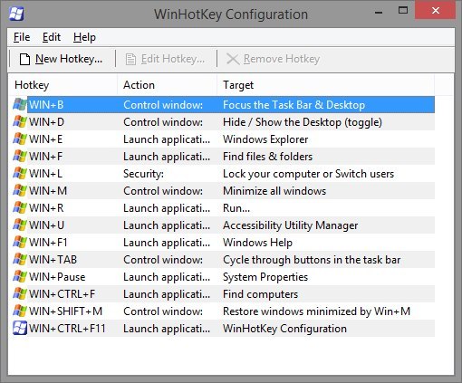Viewport: 462px width, 383px height.
Task: Select the WIN+Pause System Properties row
Action: 224,277
